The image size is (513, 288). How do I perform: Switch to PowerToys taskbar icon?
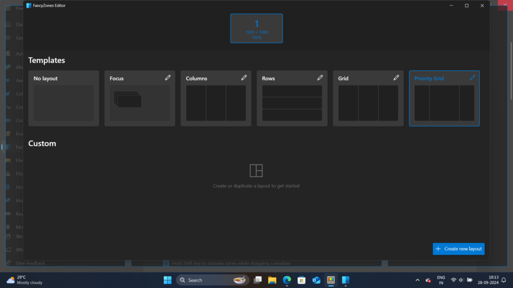tap(331, 280)
